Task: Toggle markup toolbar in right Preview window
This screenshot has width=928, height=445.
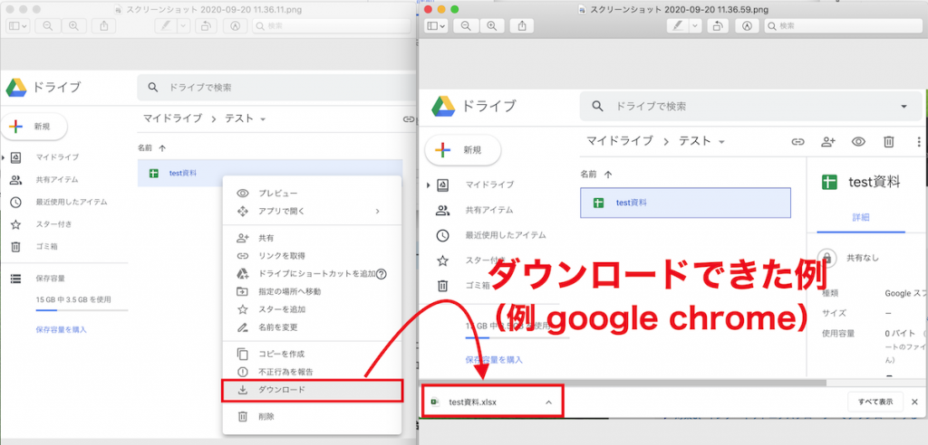Action: tap(747, 26)
